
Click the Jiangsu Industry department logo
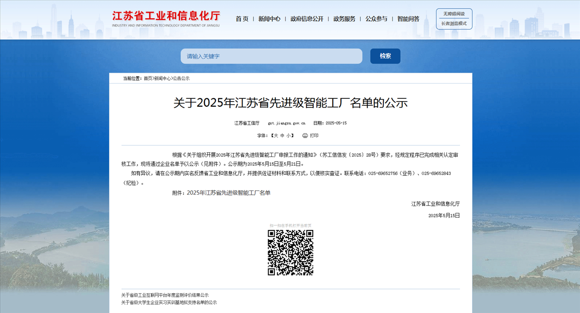coord(166,18)
